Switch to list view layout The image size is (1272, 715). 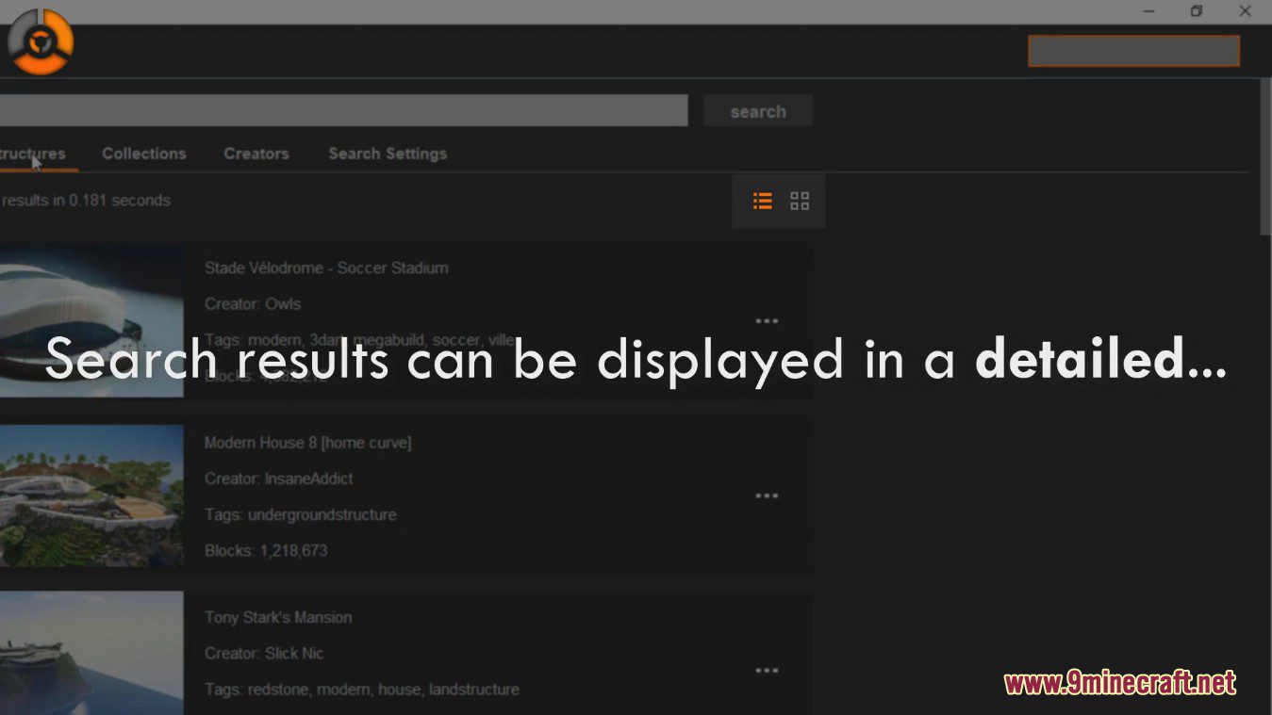click(762, 201)
